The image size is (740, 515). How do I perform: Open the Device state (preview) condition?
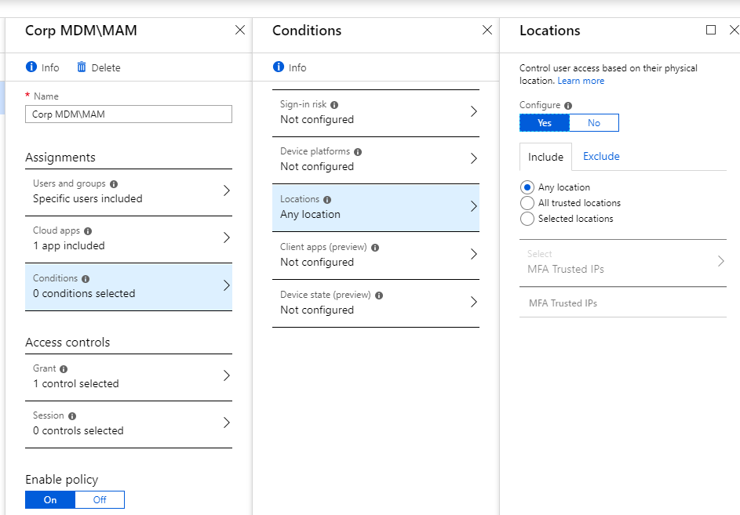(x=375, y=303)
